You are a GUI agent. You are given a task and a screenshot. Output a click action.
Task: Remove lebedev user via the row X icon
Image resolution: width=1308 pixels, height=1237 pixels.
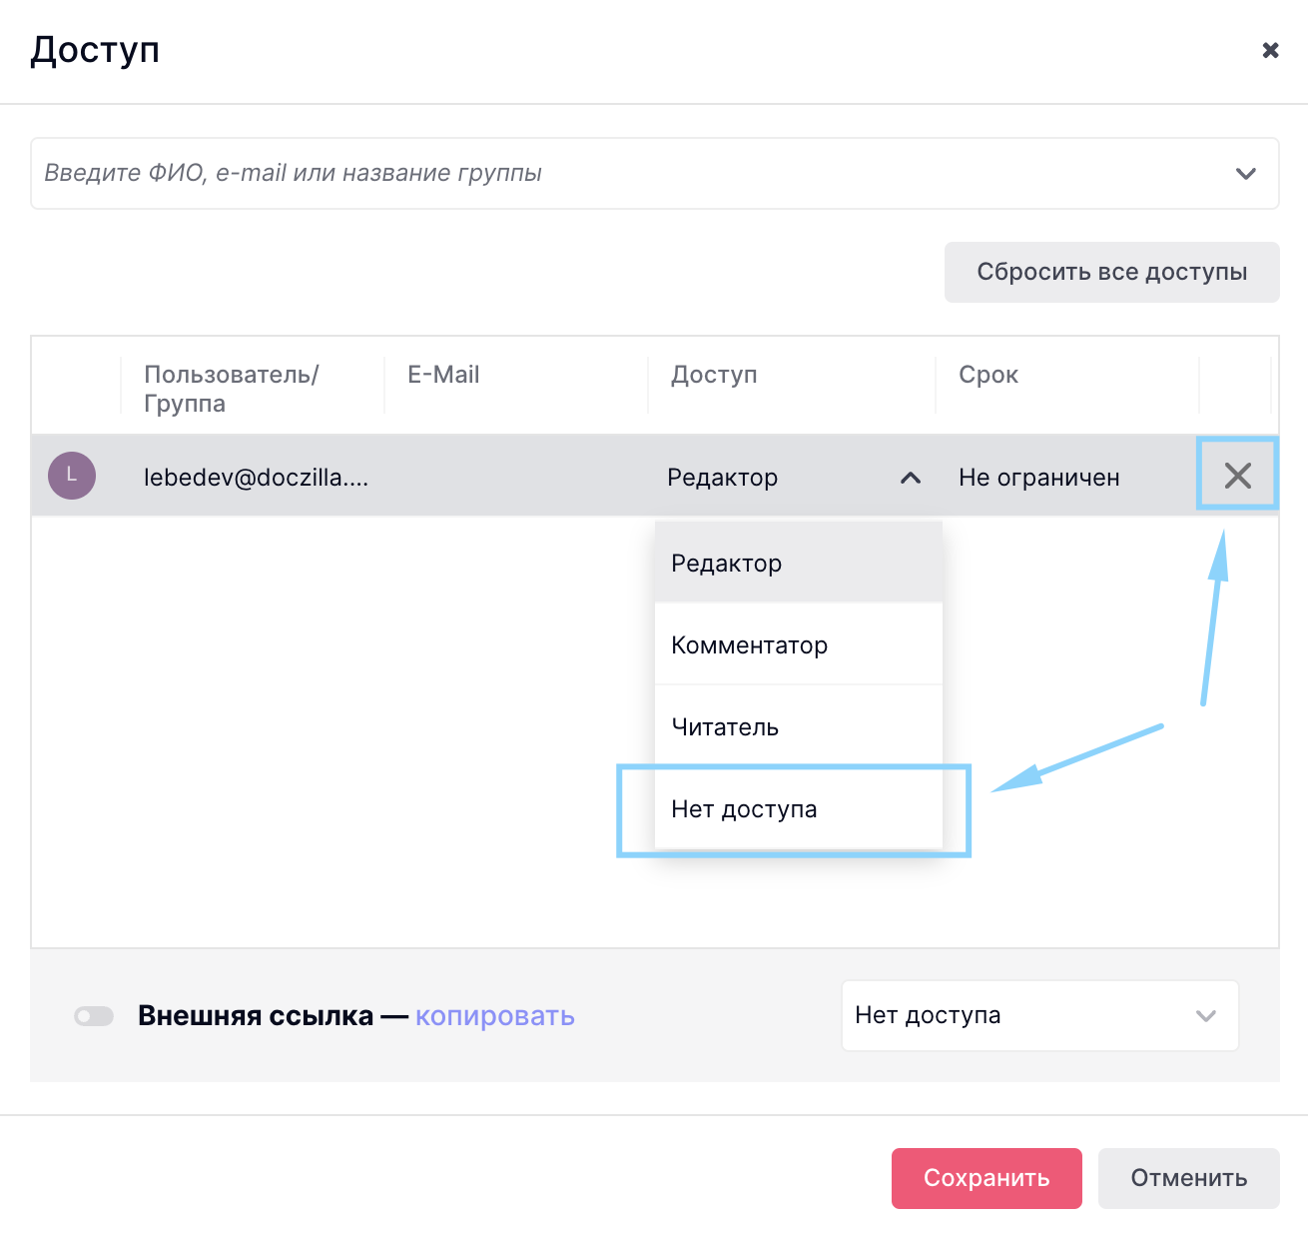1237,476
